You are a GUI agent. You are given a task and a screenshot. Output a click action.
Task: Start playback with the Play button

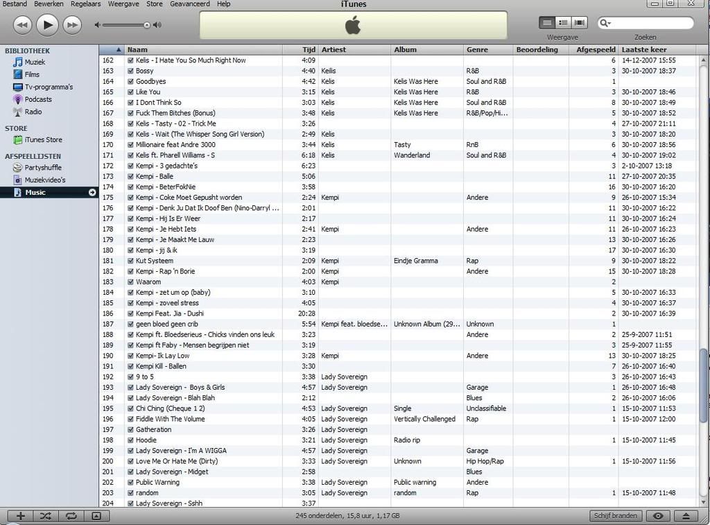(47, 24)
